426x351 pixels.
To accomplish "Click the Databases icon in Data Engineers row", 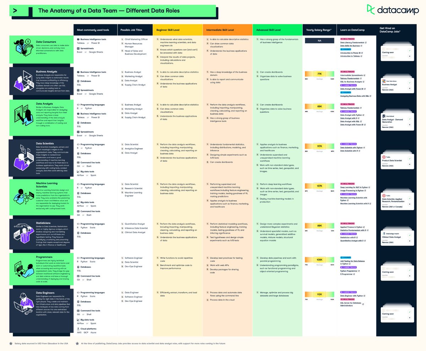I will [x=78, y=302].
